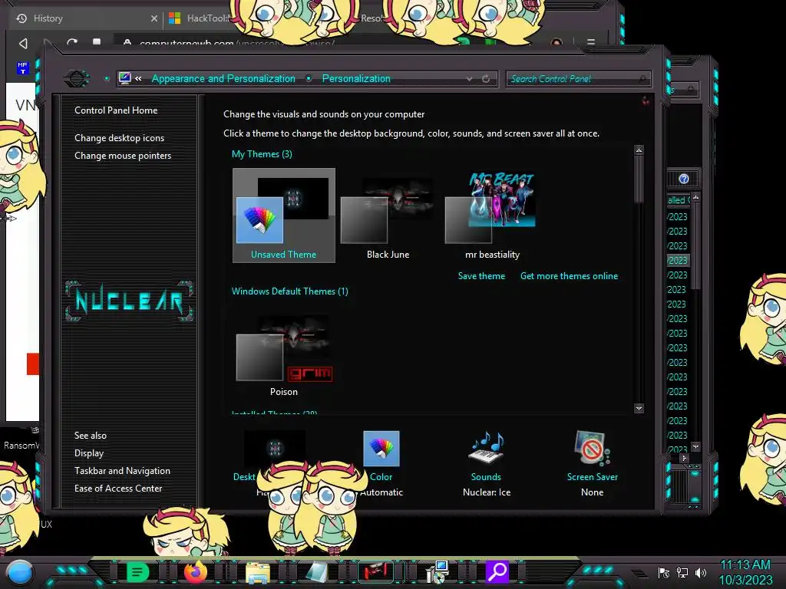Screen dimensions: 786x589
Task: Click the theme list scroll up arrow
Action: coord(639,150)
